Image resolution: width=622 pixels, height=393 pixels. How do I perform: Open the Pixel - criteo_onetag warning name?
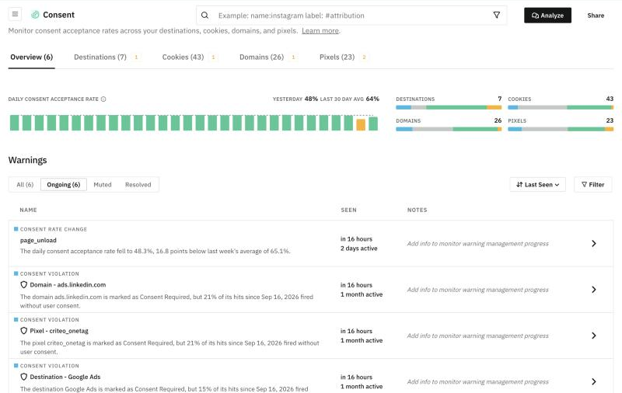(x=59, y=331)
